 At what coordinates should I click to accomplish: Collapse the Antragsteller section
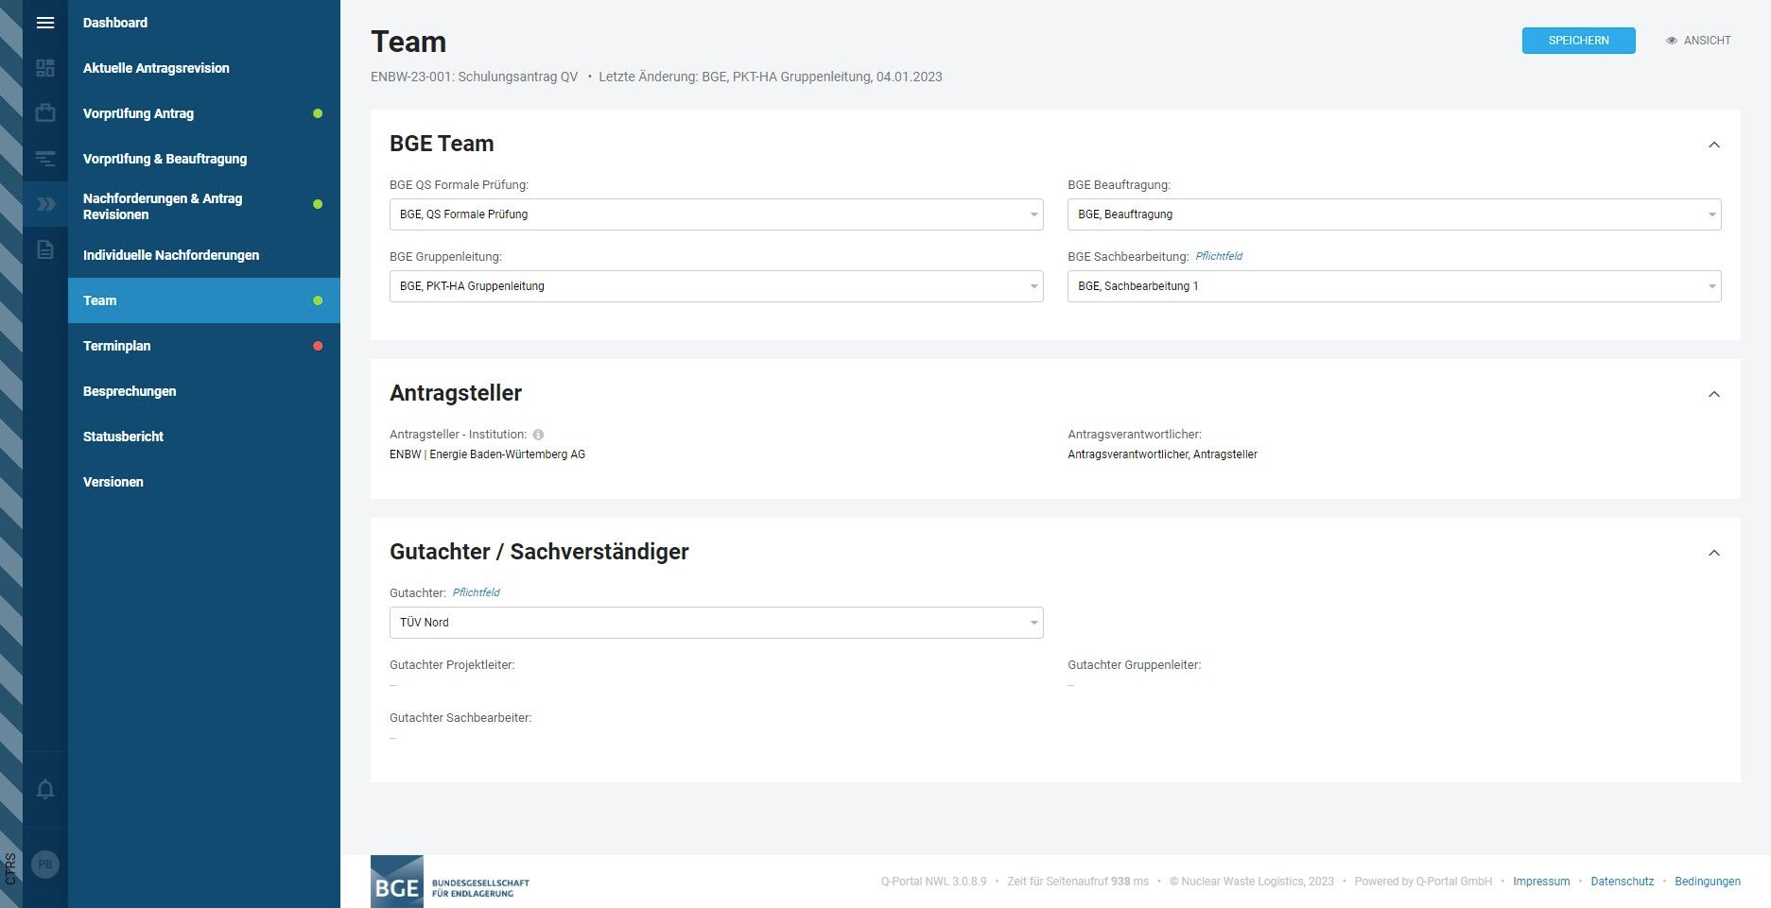tap(1713, 394)
